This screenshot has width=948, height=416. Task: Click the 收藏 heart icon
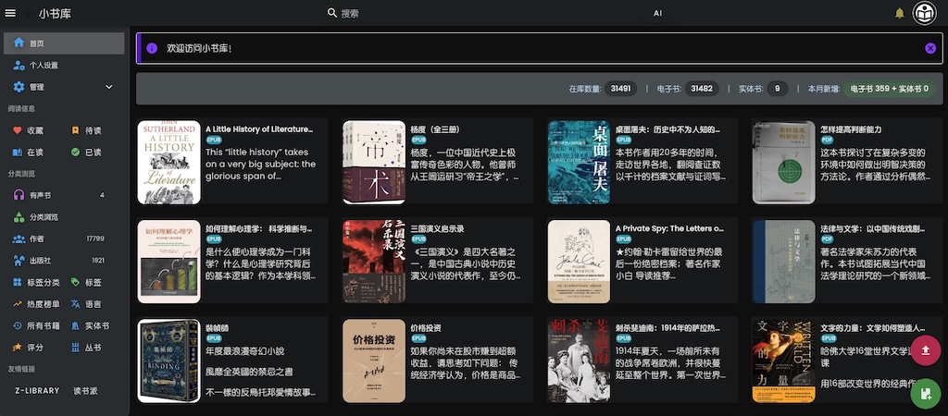tap(17, 130)
